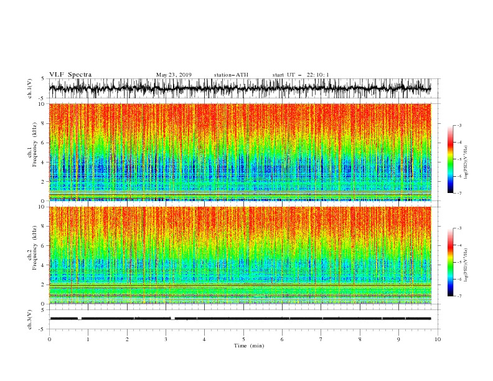Click the "-3" label on the ch.2 color bar

coord(459,228)
